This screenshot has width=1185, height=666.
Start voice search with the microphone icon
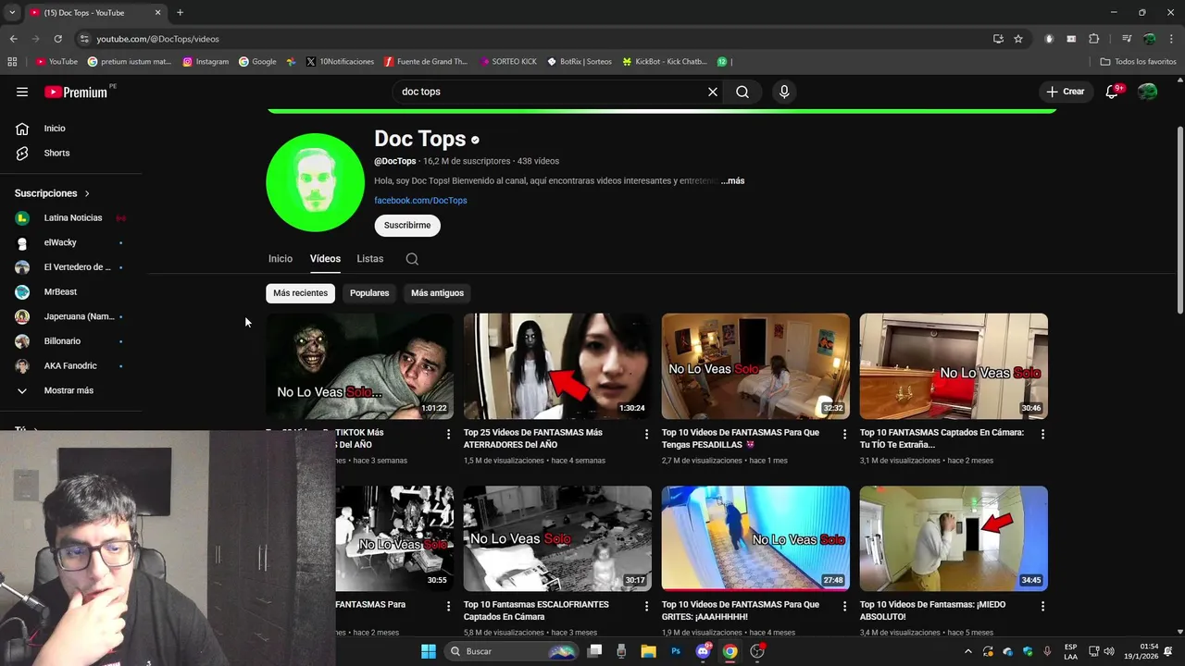pyautogui.click(x=784, y=92)
